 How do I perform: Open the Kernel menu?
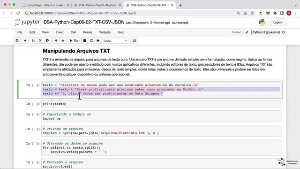[88, 32]
